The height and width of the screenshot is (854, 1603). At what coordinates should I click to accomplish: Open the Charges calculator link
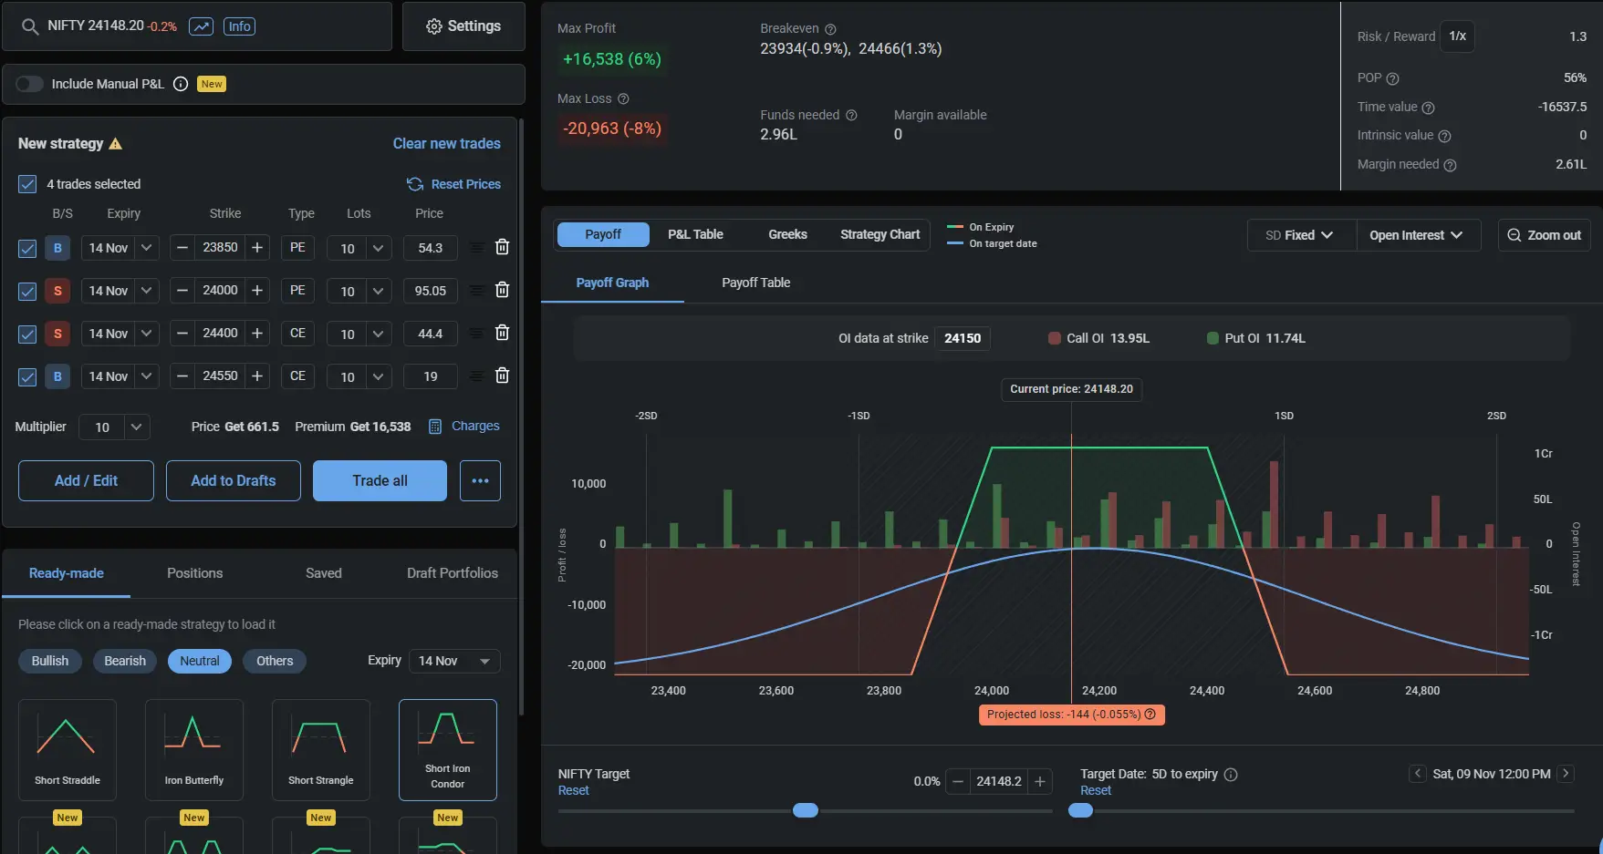(x=463, y=427)
